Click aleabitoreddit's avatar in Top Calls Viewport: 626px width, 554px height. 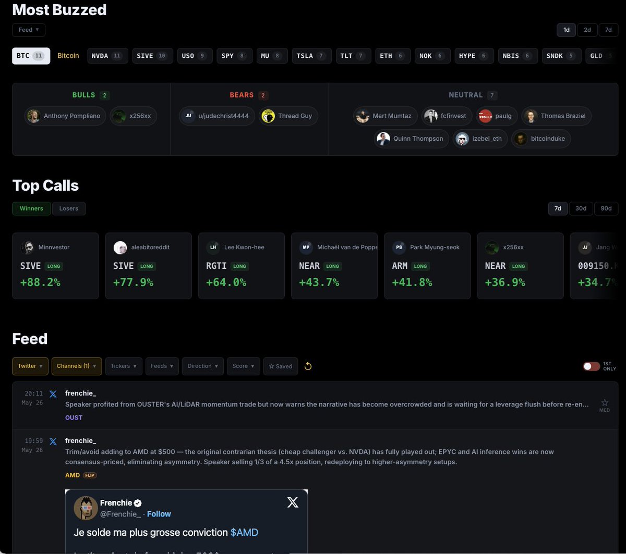coord(120,248)
